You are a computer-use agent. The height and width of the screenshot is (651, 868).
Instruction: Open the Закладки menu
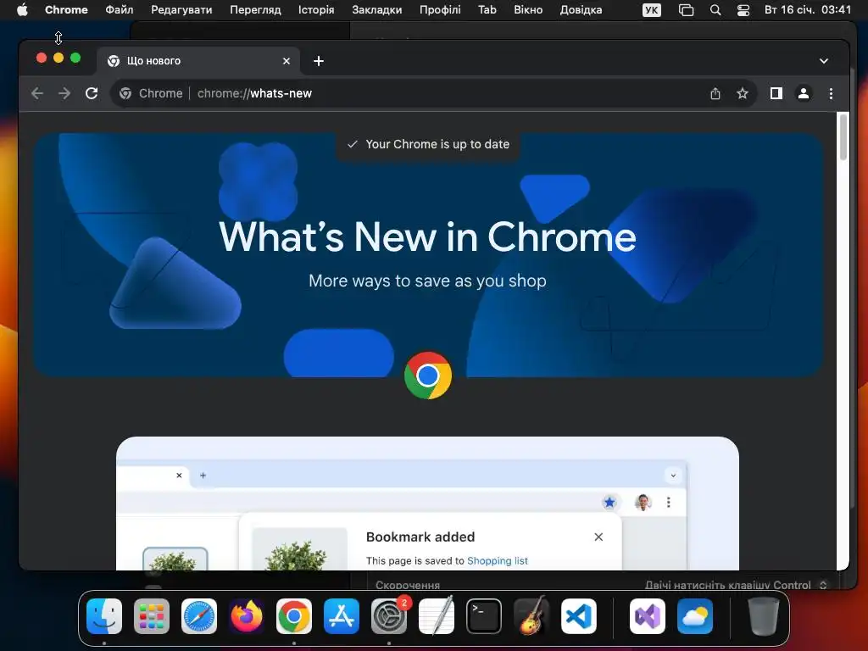[377, 10]
